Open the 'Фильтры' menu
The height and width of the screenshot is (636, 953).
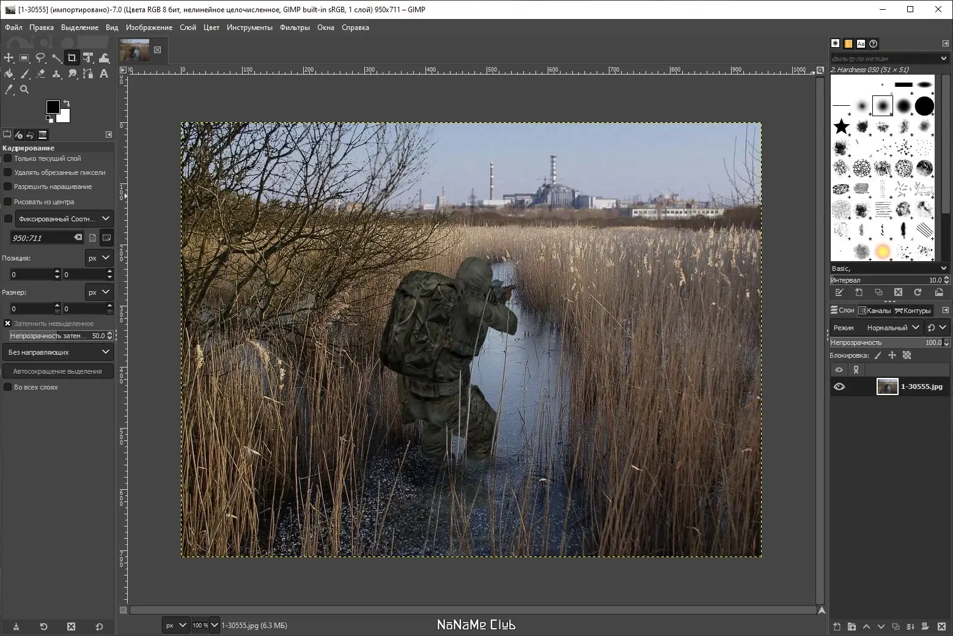point(295,28)
